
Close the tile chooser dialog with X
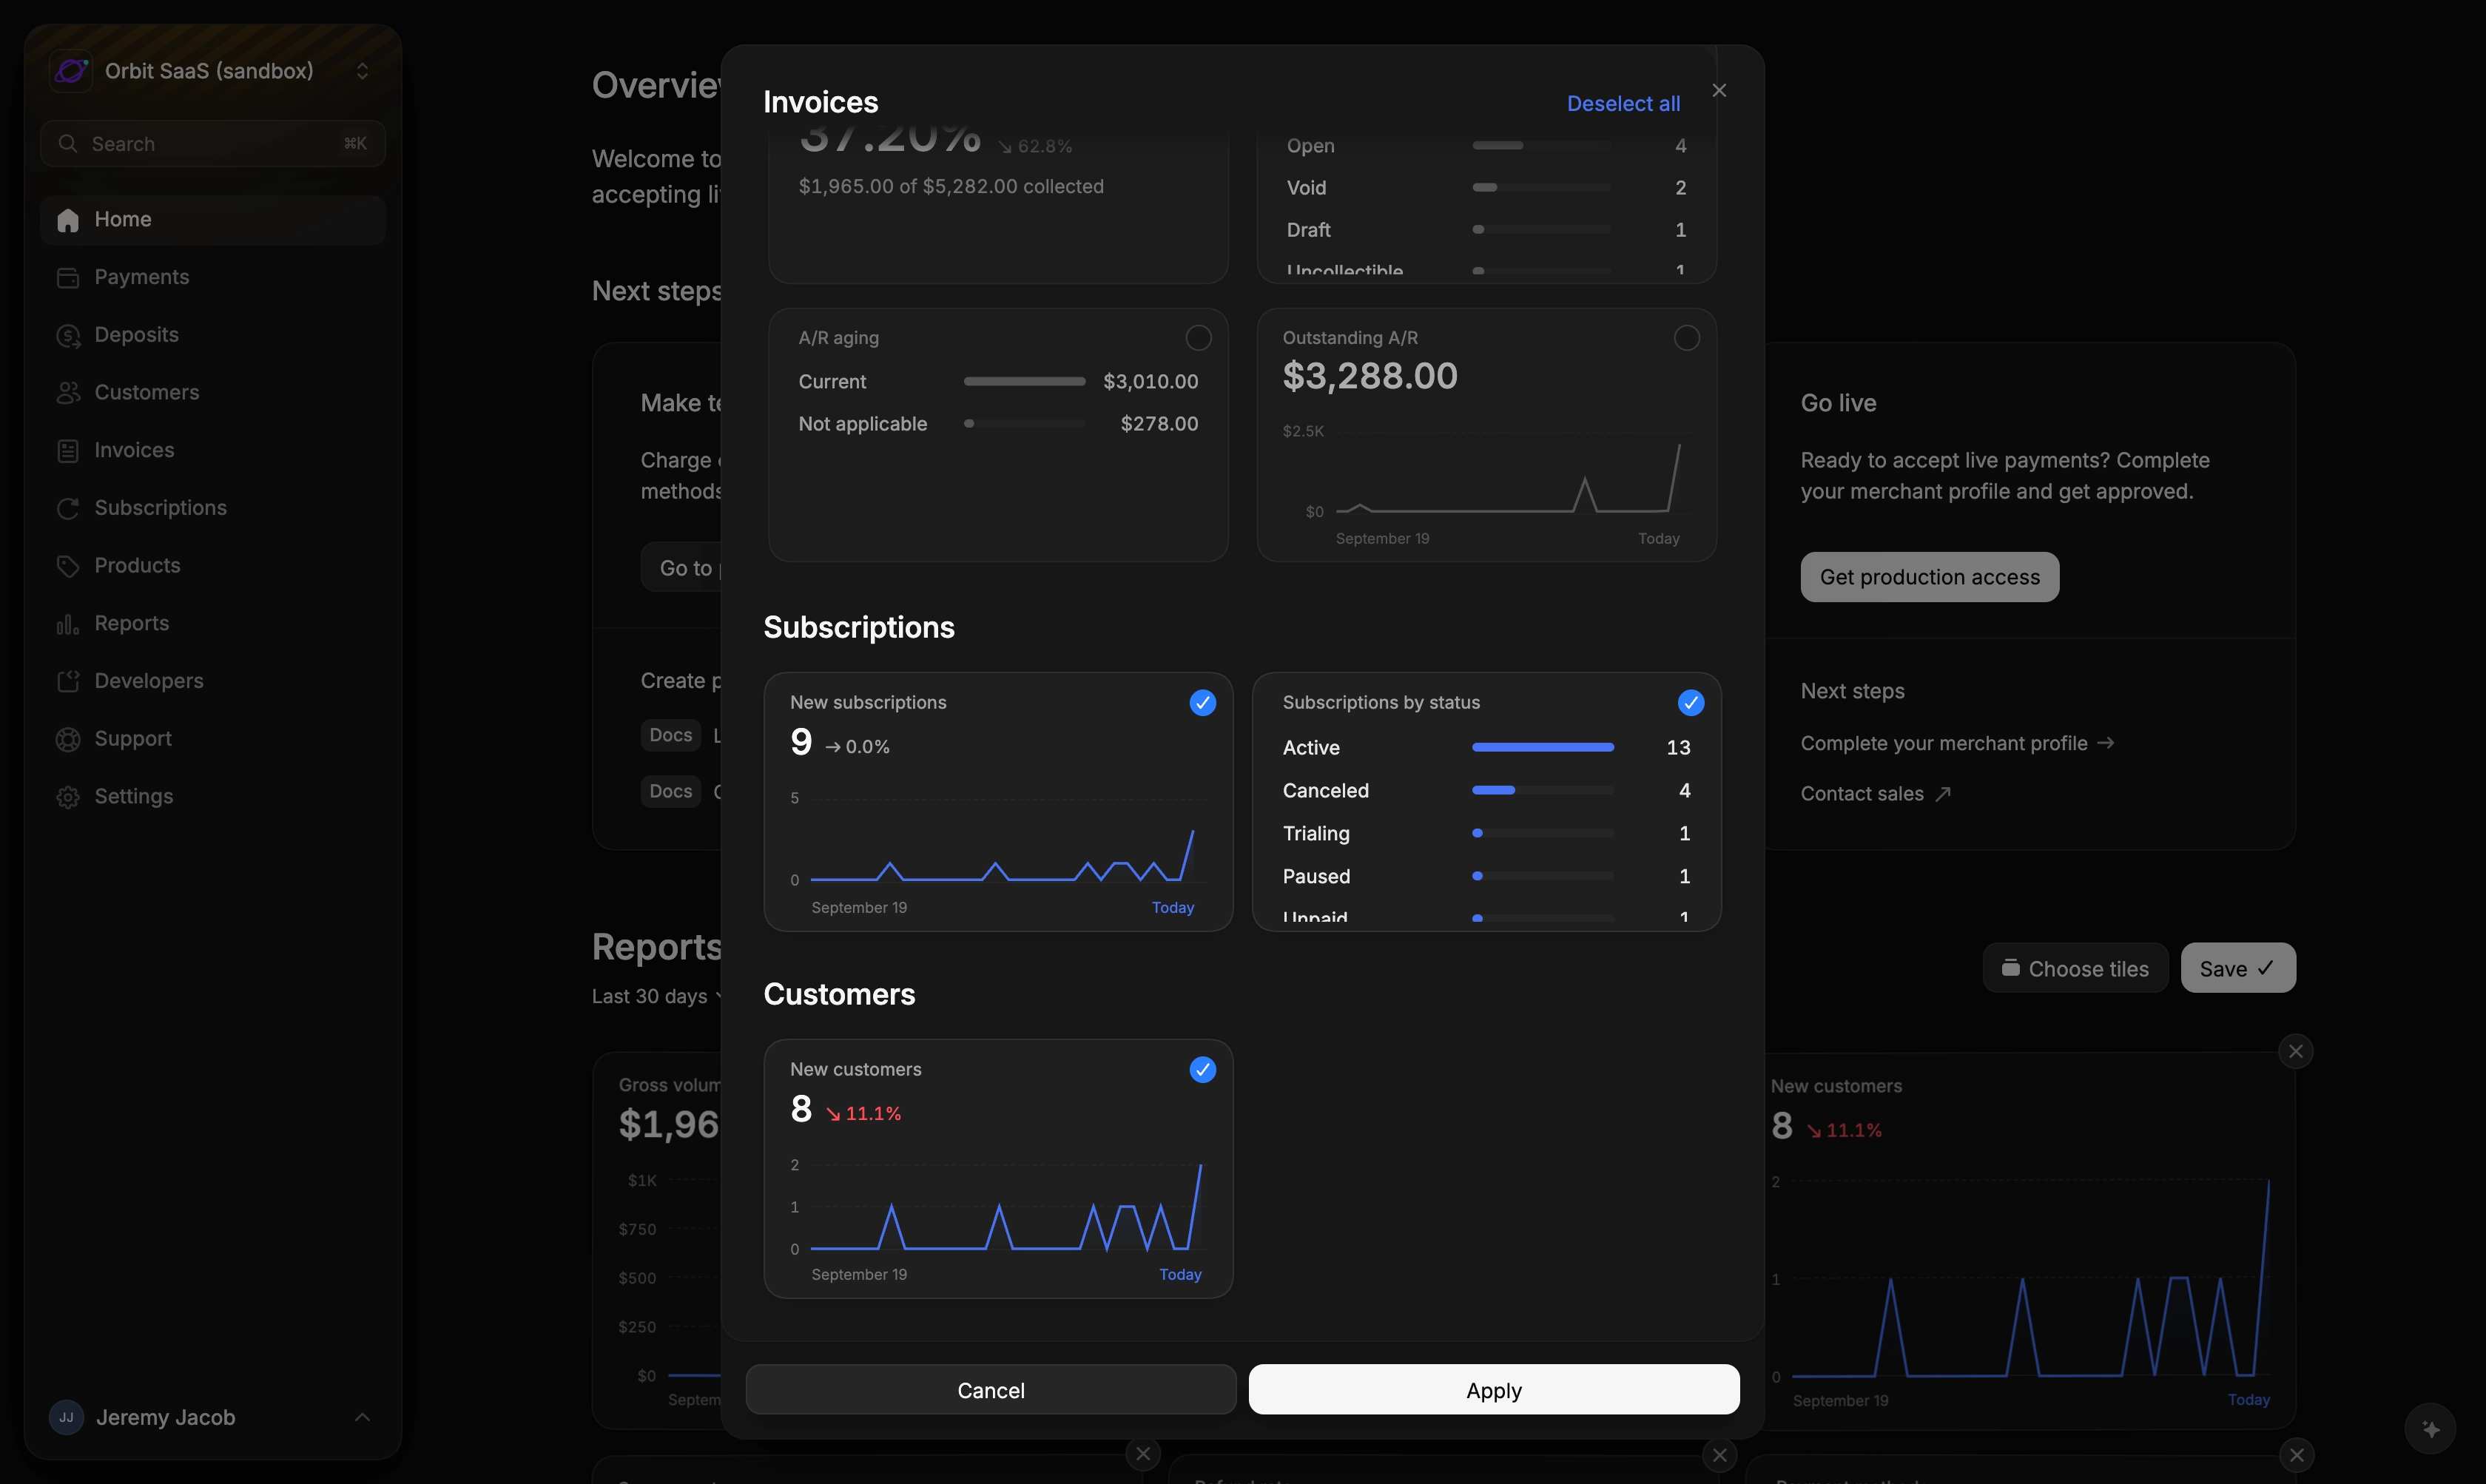click(x=1719, y=90)
